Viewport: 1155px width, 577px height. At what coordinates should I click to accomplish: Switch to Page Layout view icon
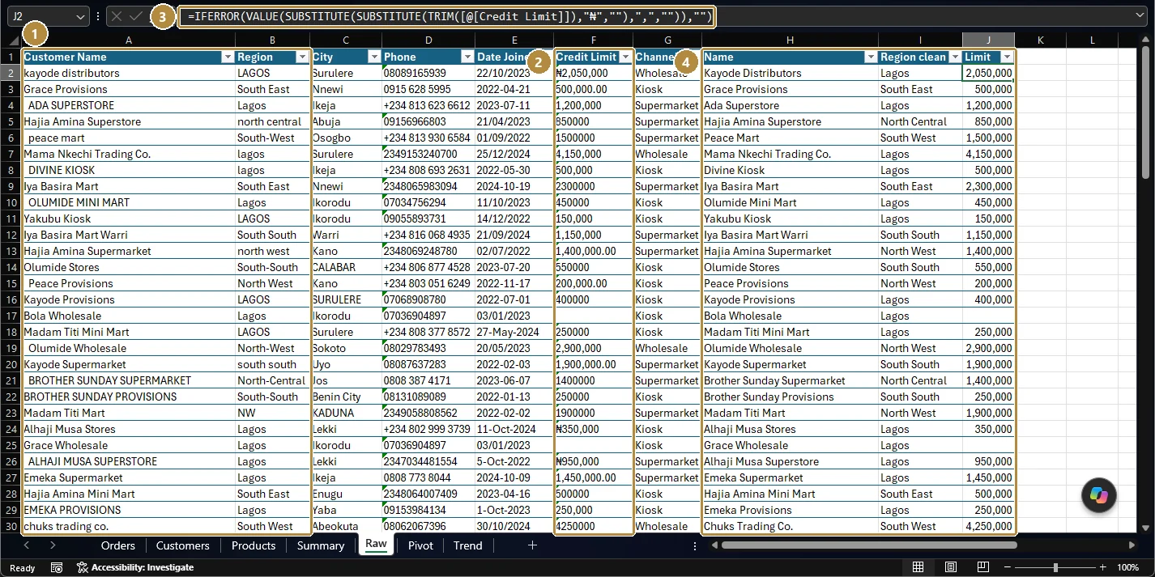click(952, 567)
